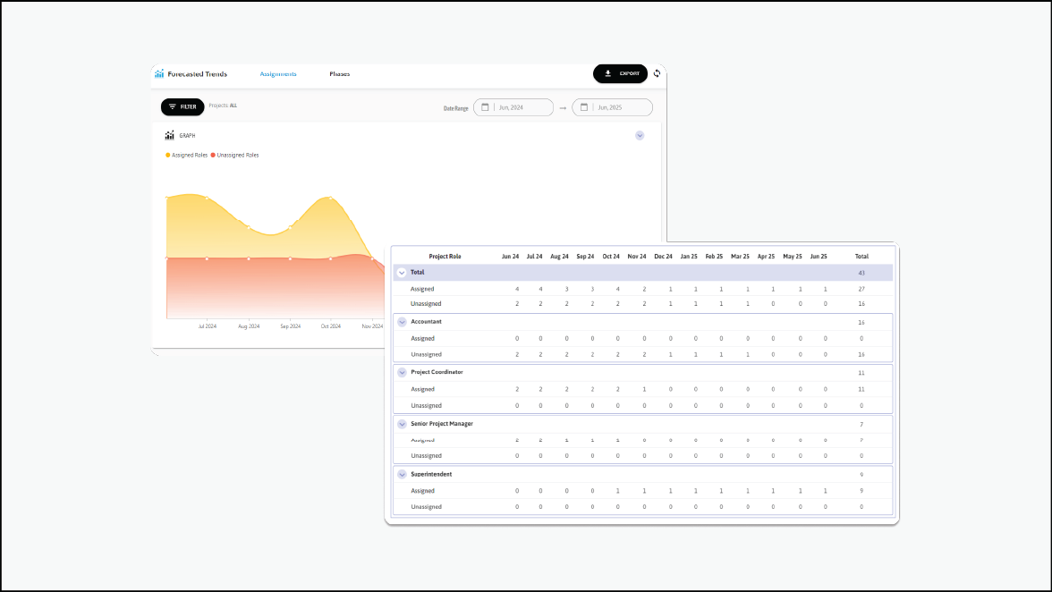This screenshot has height=592, width=1052.
Task: Click the Export button label
Action: pyautogui.click(x=630, y=73)
